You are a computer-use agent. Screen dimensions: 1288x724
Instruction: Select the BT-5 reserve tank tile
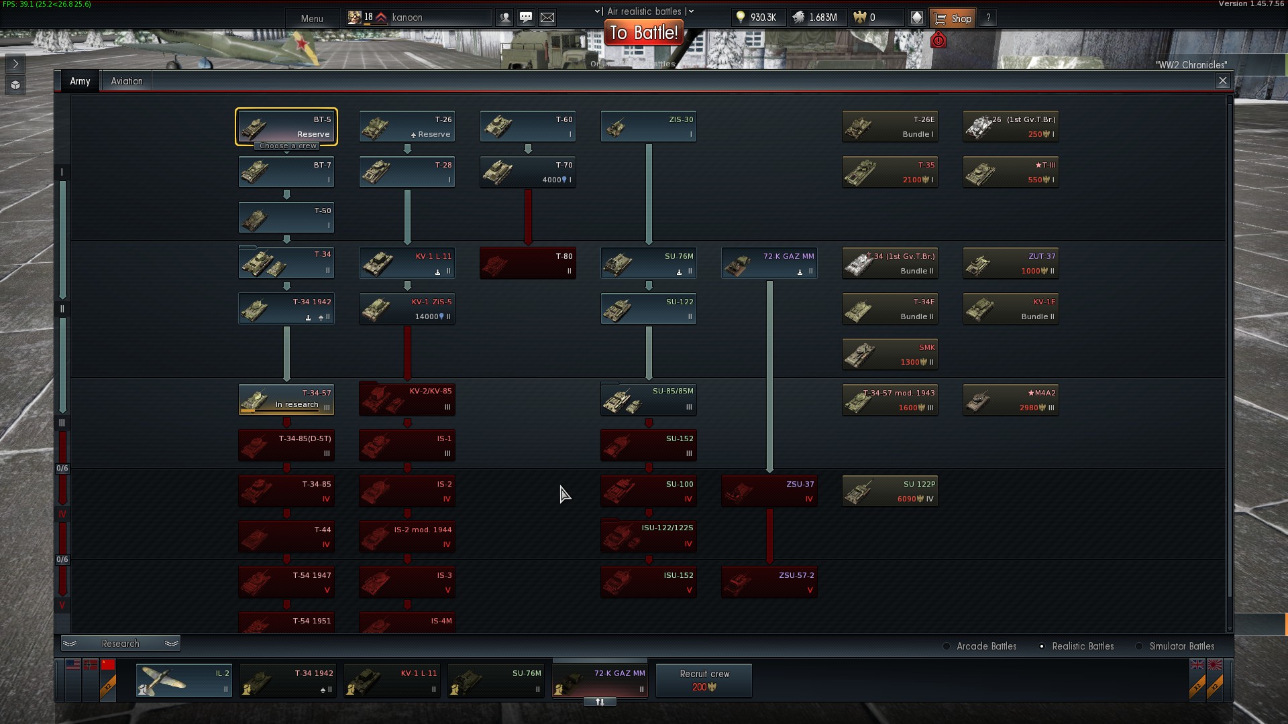[286, 127]
